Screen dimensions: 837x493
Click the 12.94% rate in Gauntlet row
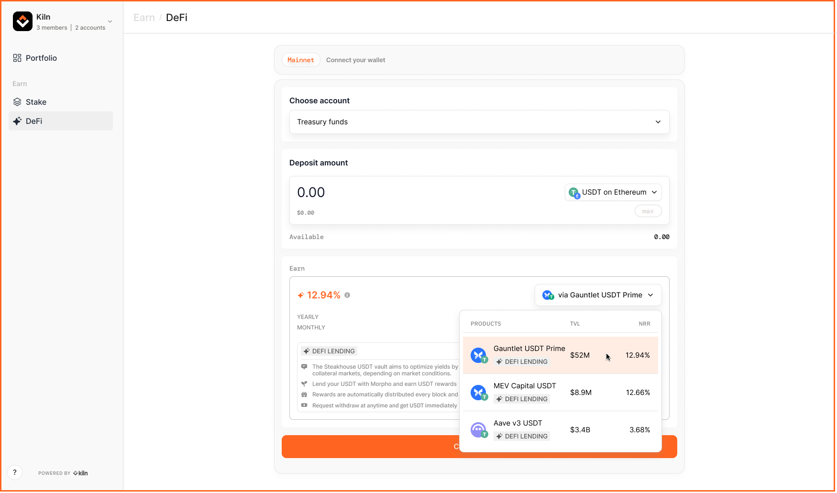(638, 355)
